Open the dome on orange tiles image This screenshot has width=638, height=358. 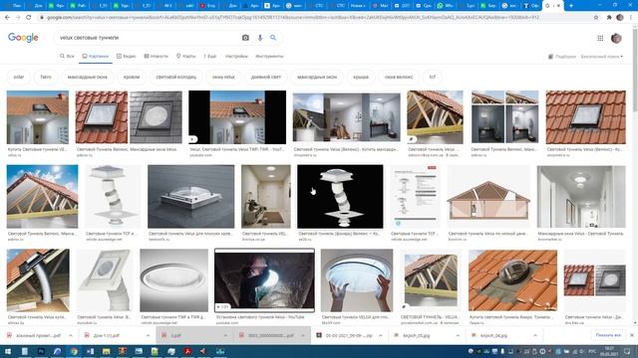pos(512,280)
